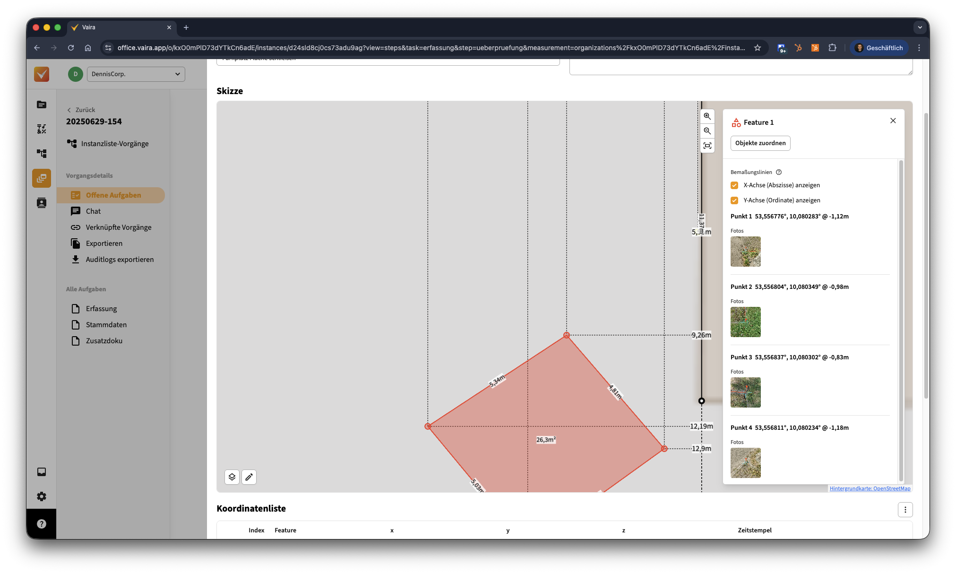Open the inbox icon in the left sidebar
Screen dimensions: 956x574
42,472
